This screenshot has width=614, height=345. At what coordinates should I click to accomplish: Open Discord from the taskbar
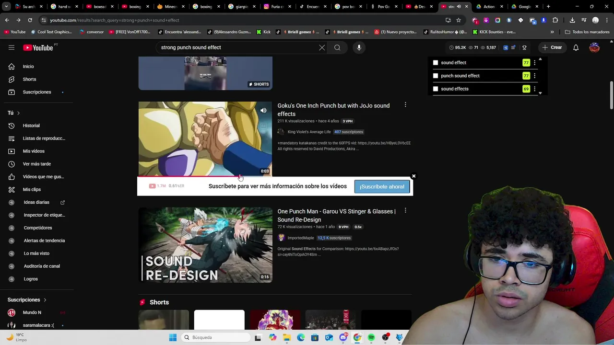click(x=343, y=337)
